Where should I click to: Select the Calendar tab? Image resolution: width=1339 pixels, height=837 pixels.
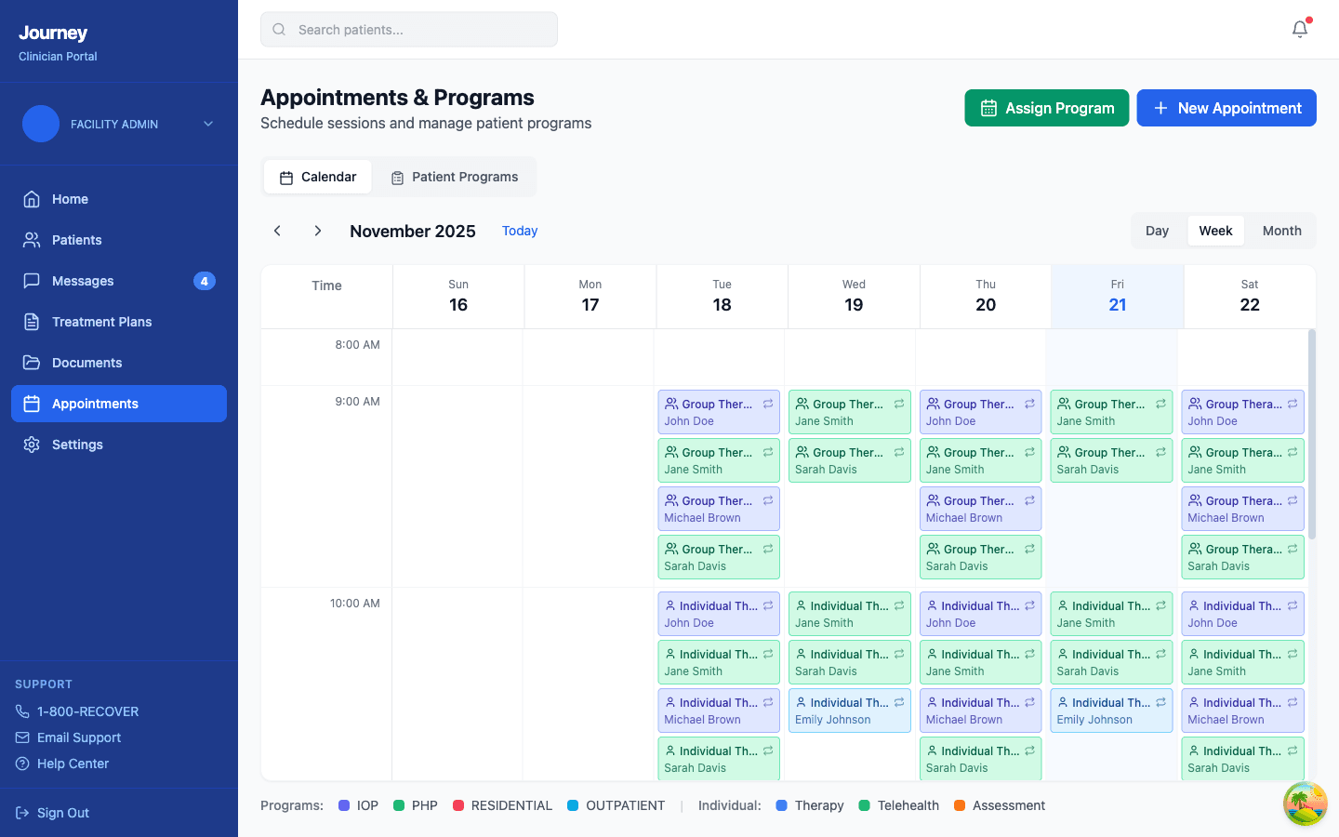(x=317, y=176)
